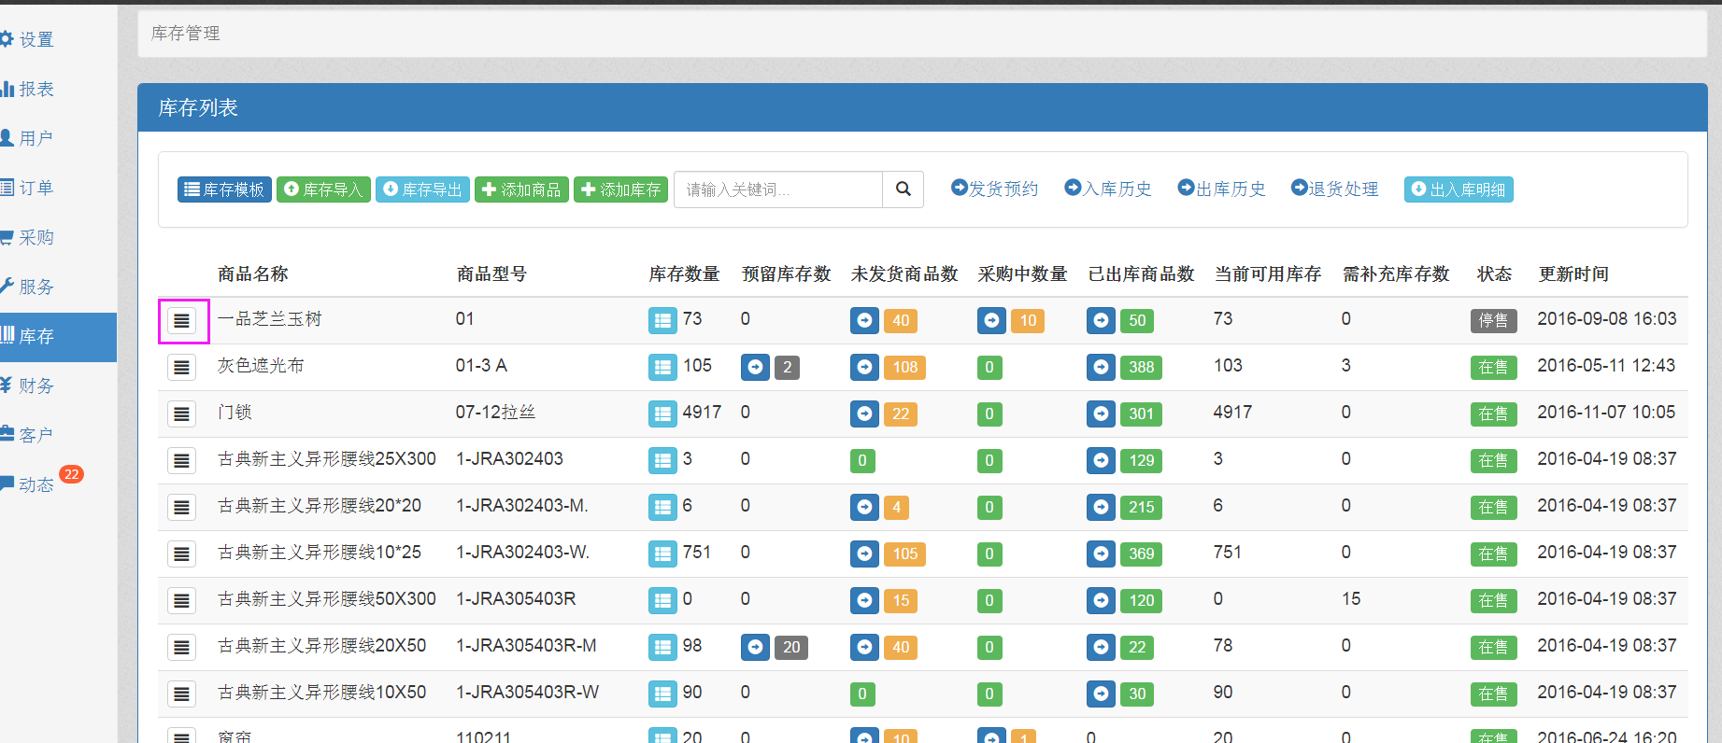Click shipped-out arrow icon next to 388
1722x743 pixels.
point(1101,367)
